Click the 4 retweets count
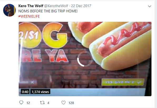Screen dimensions: 157x108 click(48, 103)
